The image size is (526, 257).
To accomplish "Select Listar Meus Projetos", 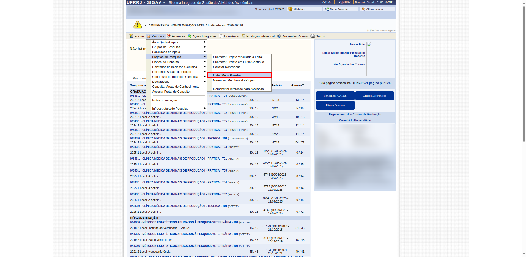I will coord(227,75).
